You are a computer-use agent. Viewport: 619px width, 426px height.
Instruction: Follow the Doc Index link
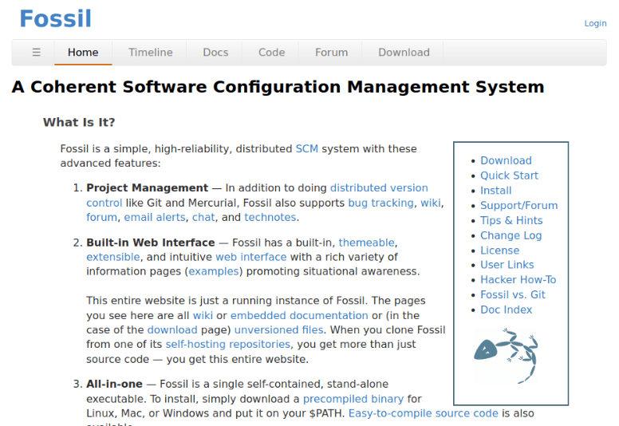pyautogui.click(x=506, y=310)
